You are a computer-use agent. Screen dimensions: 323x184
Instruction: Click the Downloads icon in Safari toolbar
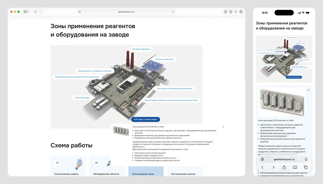point(226,12)
